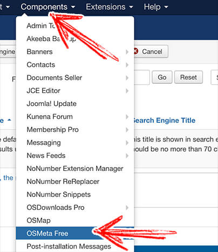Choose Contacts in the dropdown menu
The image size is (218, 252).
[75, 65]
